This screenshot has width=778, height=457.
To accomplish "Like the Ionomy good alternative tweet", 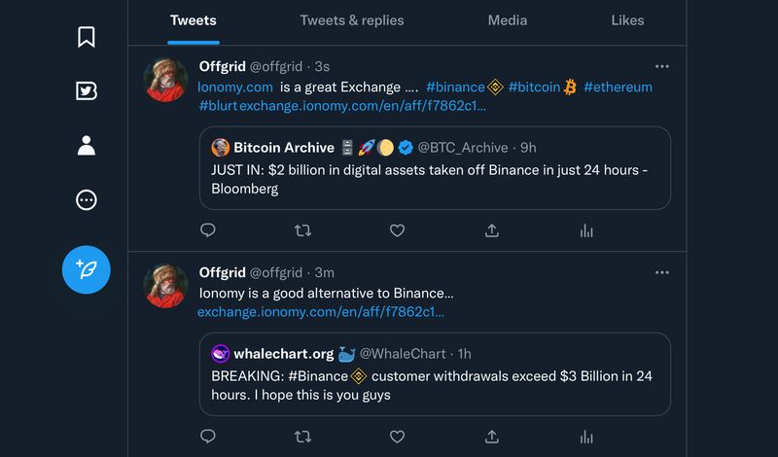I will (397, 436).
